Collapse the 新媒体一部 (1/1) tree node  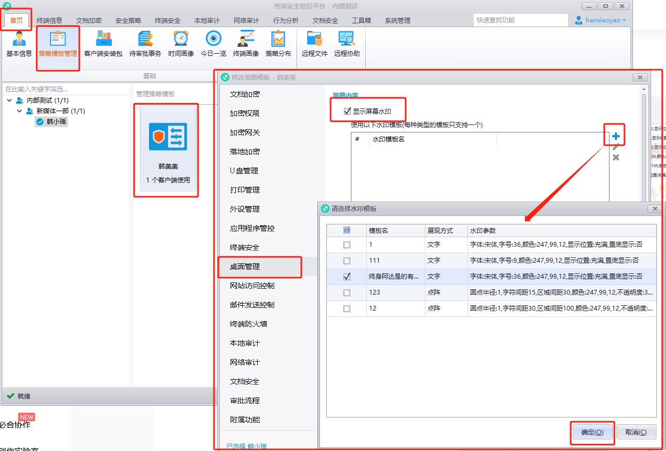point(20,111)
